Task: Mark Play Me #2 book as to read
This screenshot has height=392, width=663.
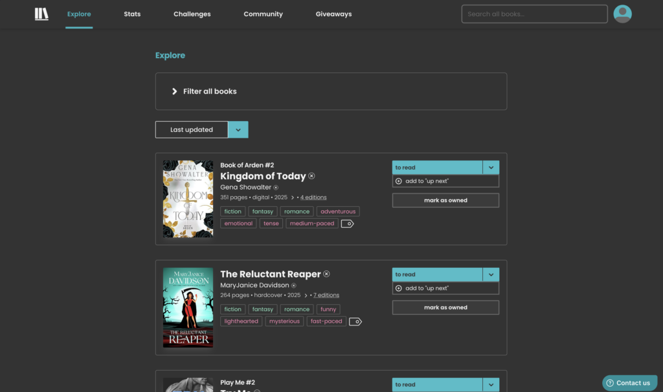Action: pos(437,385)
